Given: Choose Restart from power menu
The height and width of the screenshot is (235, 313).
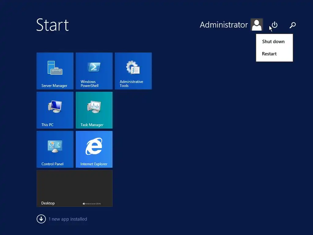Looking at the screenshot, I should [x=274, y=54].
